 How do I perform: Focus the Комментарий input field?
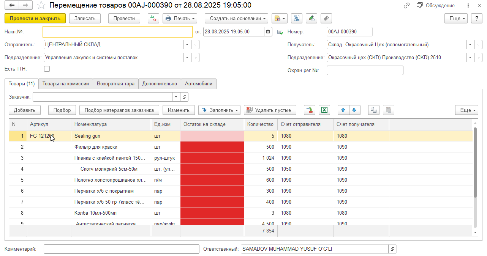[122, 249]
